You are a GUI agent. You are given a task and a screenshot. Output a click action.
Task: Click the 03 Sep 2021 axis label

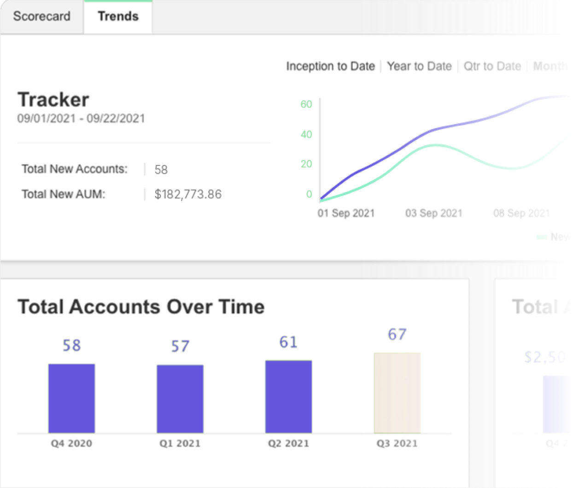point(433,213)
